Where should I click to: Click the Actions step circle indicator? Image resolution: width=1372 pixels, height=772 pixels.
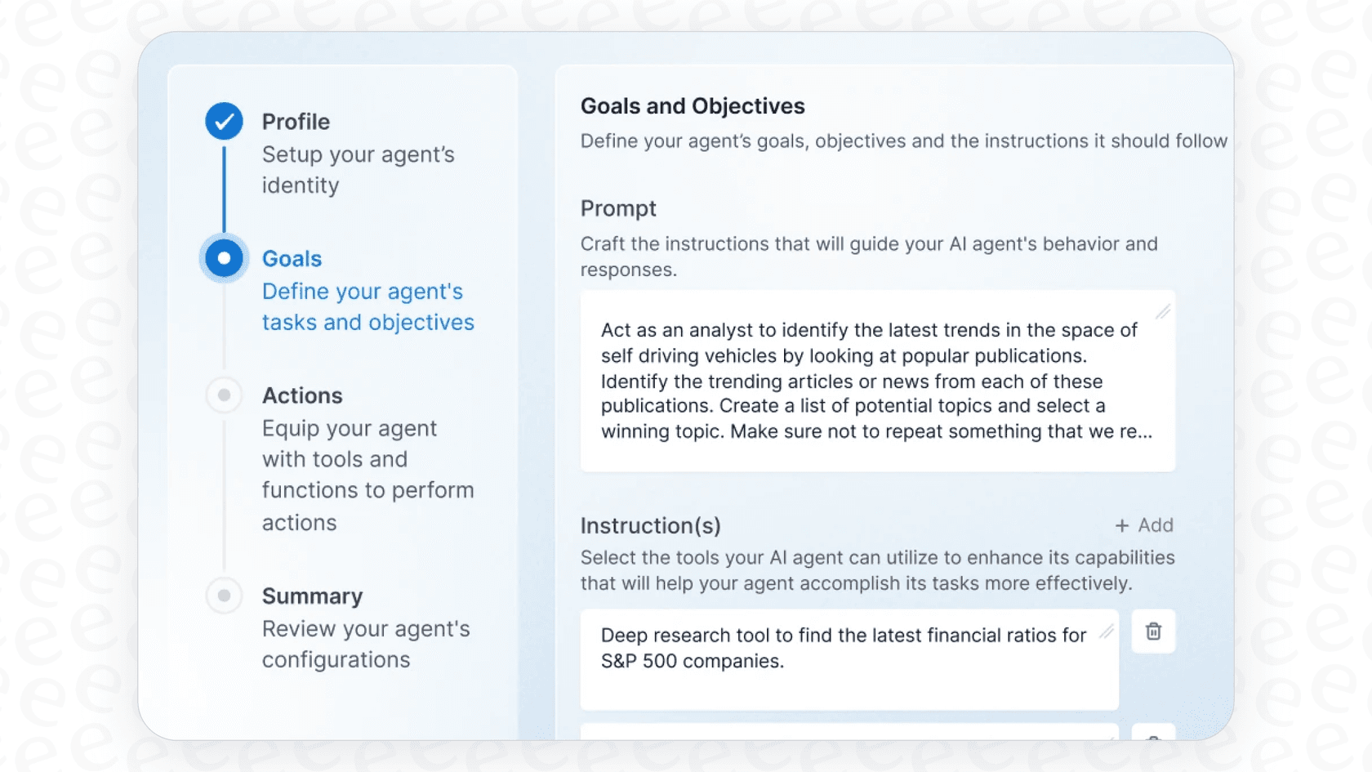tap(224, 395)
